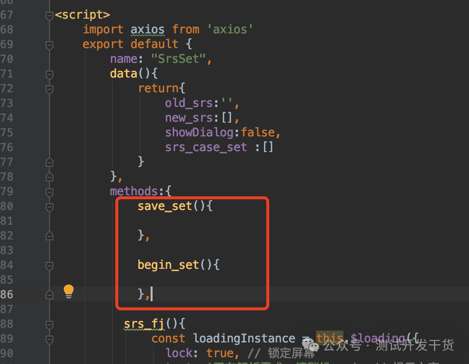Click fold end marker on line 78
Viewport: 469px width, 364px height.
(50, 177)
